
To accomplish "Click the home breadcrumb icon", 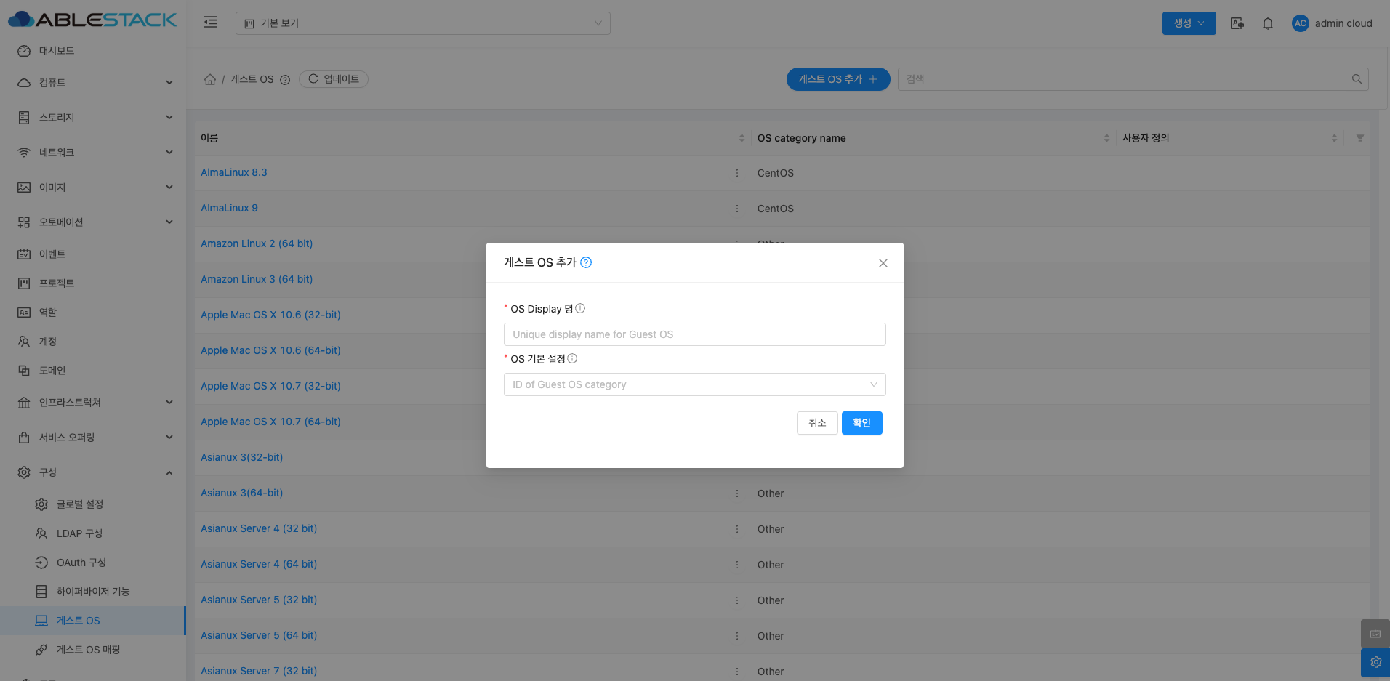I will point(210,79).
